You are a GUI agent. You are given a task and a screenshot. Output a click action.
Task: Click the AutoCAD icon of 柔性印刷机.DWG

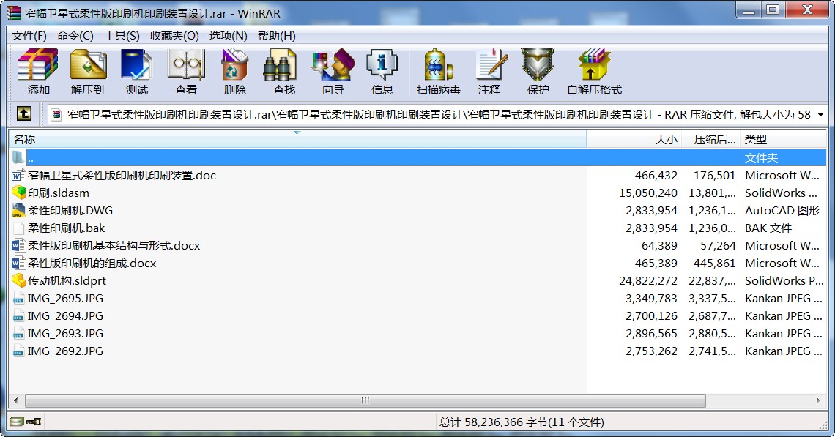[x=18, y=210]
